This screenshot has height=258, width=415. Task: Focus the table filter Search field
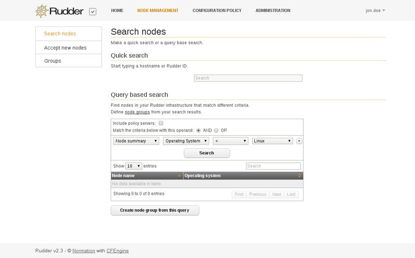click(273, 166)
